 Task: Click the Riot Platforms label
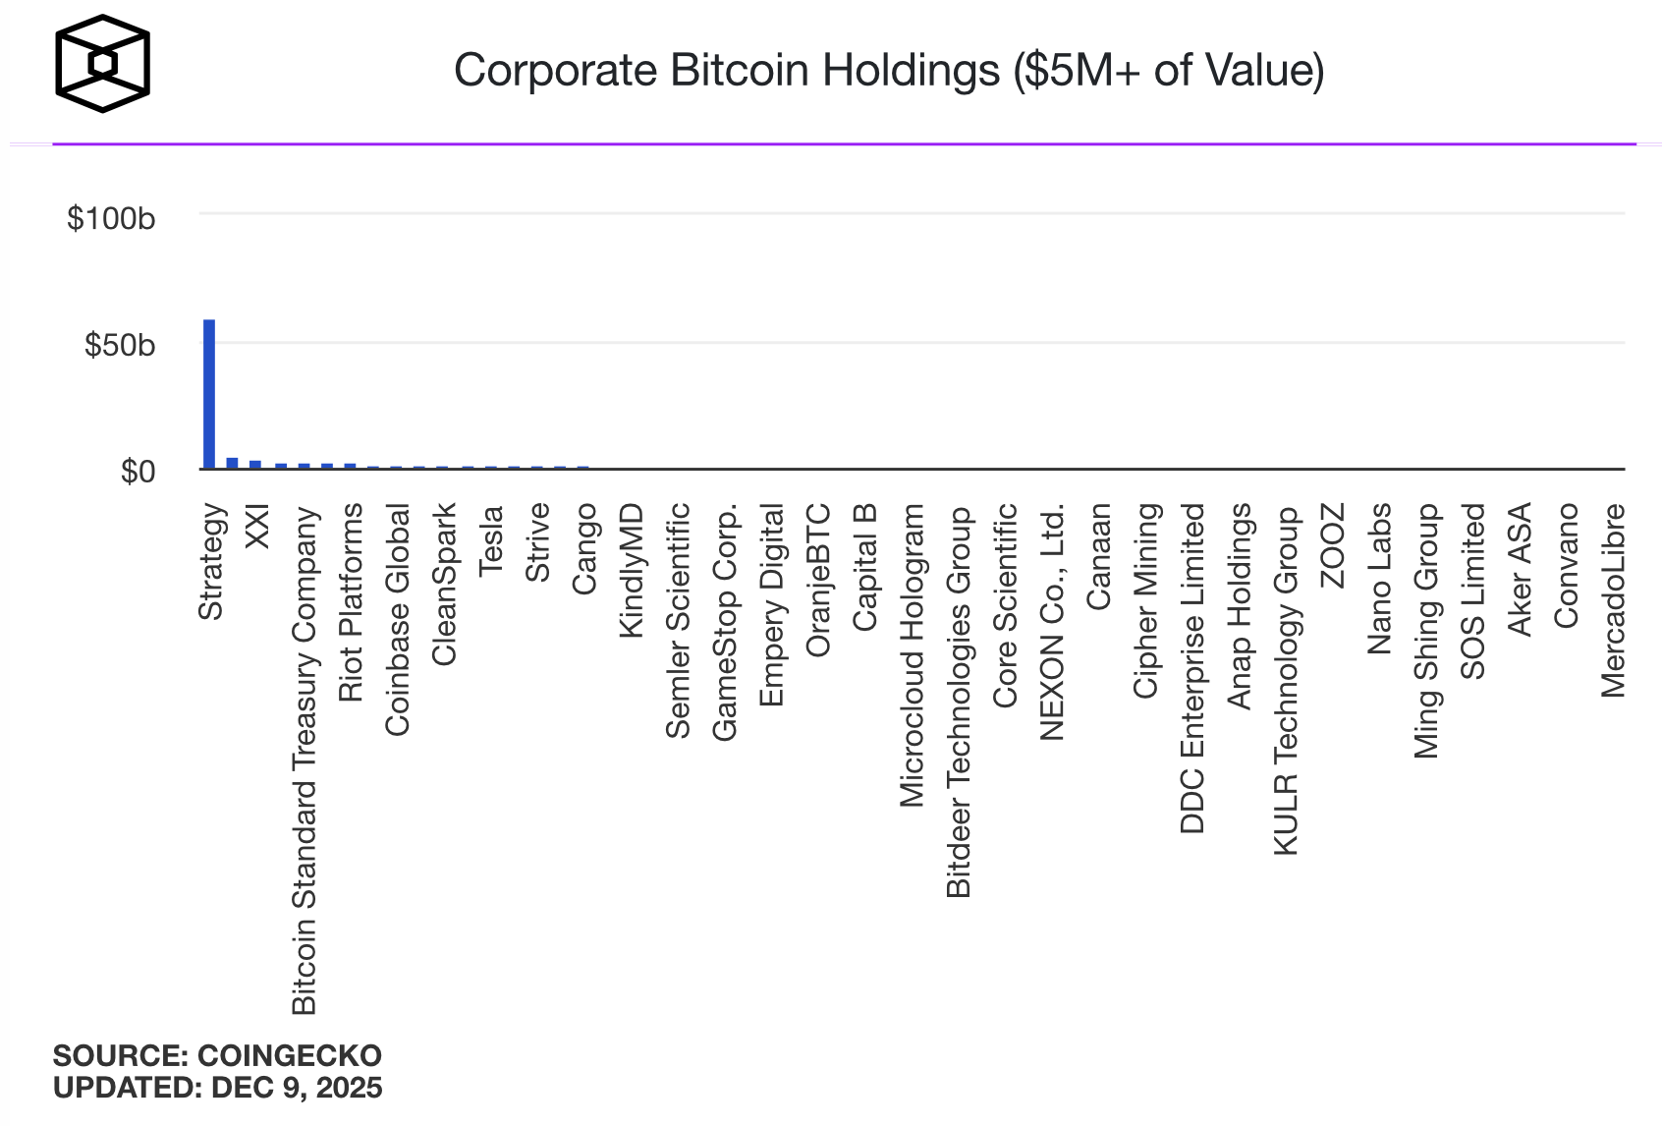point(351,602)
